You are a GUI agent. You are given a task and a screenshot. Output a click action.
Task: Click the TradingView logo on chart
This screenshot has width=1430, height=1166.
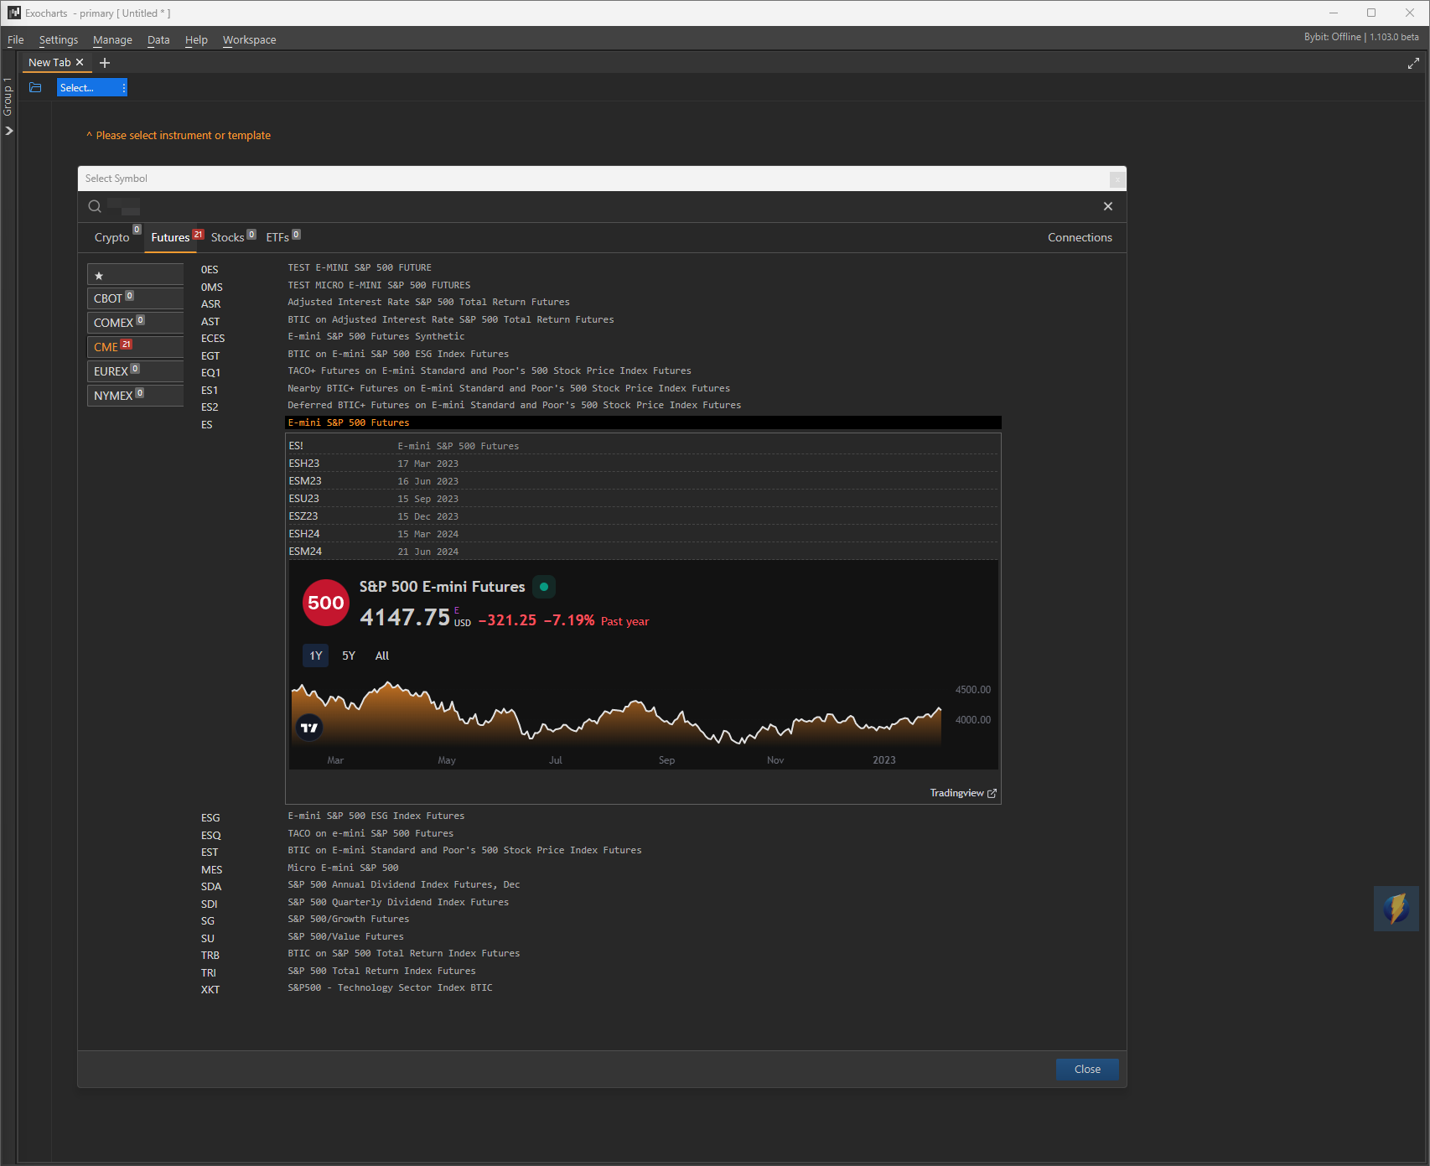coord(309,728)
